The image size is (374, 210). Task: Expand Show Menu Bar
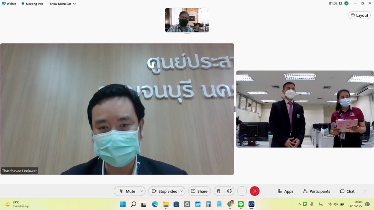pos(63,4)
